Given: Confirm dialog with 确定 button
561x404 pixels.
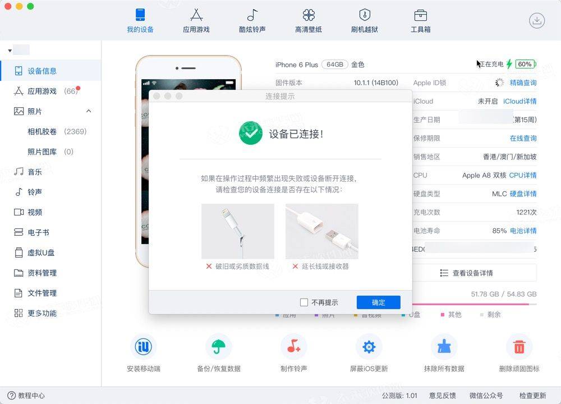Looking at the screenshot, I should (x=379, y=302).
